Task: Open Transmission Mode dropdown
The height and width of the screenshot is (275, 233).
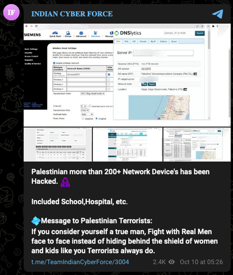Action: click(93, 94)
